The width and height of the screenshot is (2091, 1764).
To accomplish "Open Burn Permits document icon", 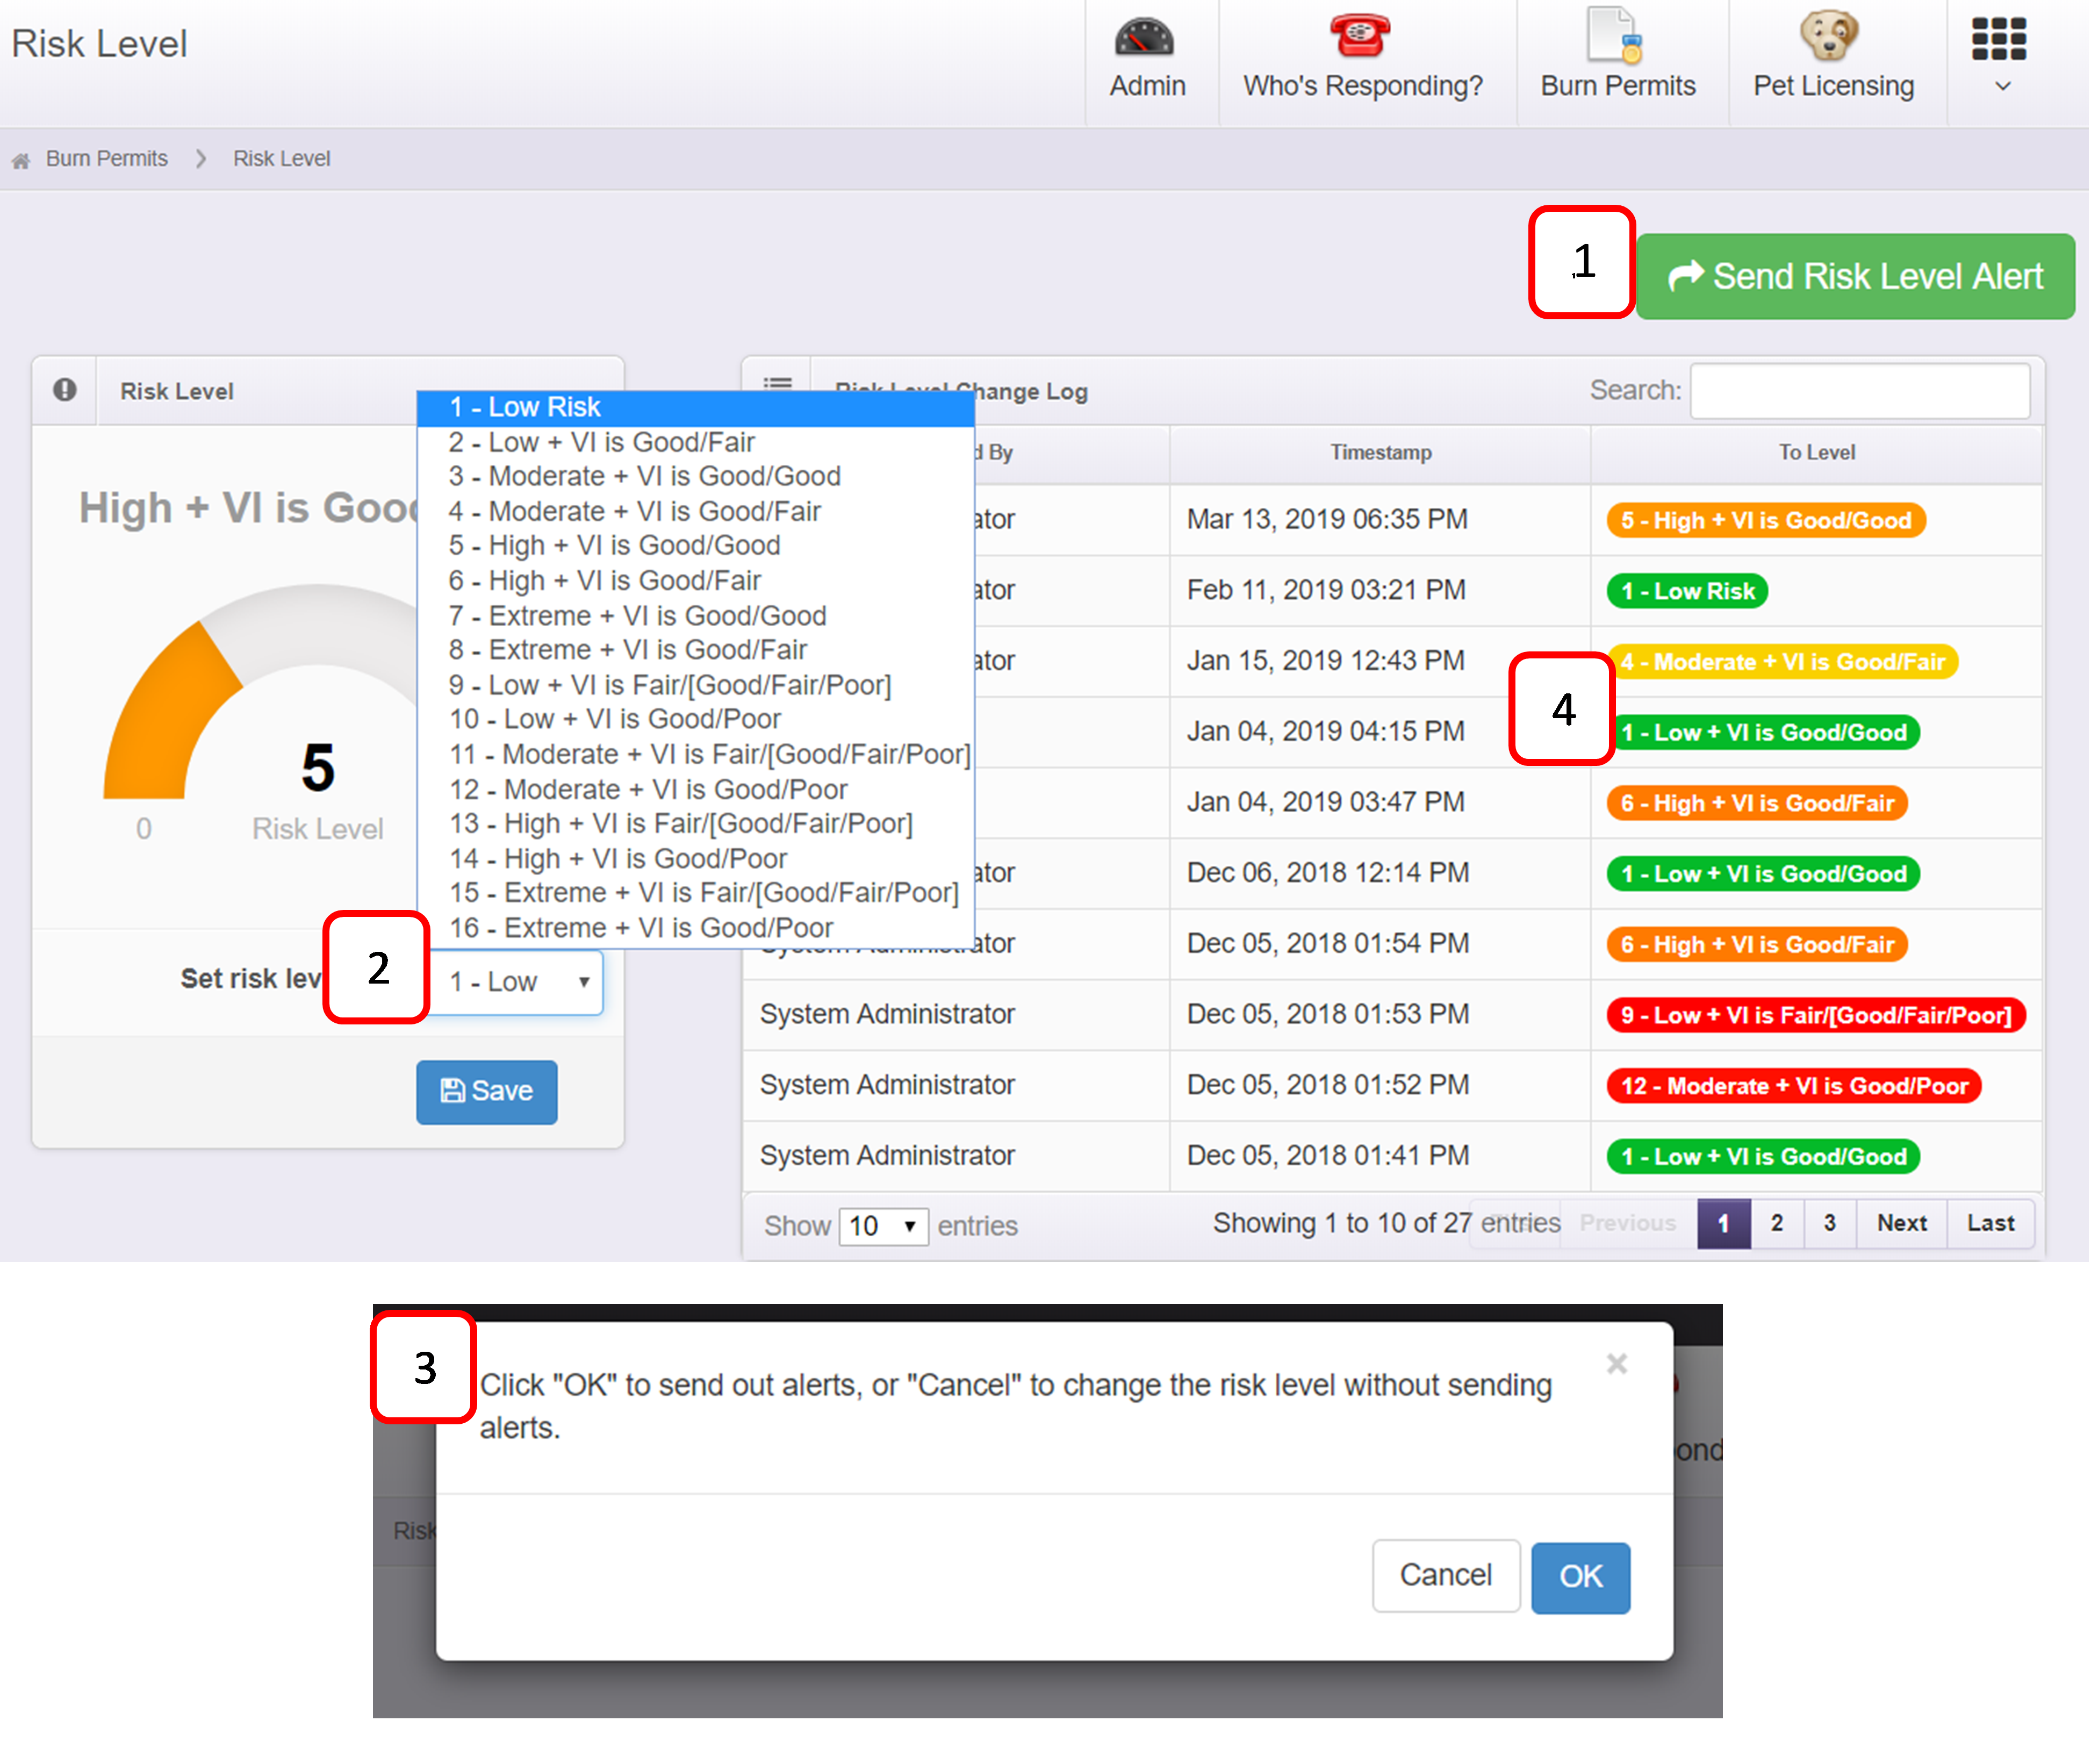I will coord(1615,36).
